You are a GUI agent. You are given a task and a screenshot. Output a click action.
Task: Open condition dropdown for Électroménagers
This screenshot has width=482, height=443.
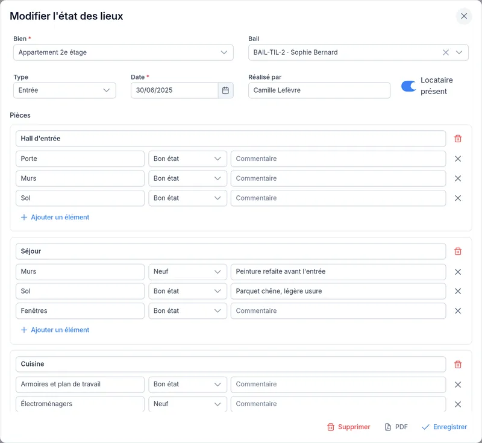(x=187, y=404)
